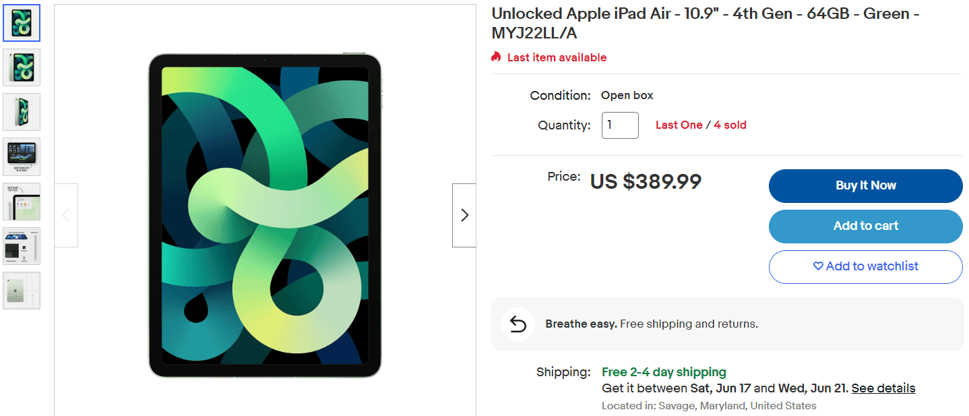Click the Buy It Now button
The image size is (969, 416).
point(865,185)
